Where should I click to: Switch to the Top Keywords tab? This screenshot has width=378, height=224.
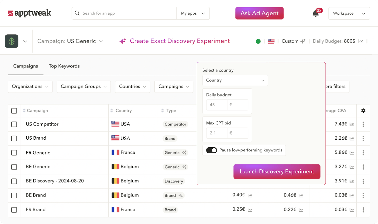[64, 66]
